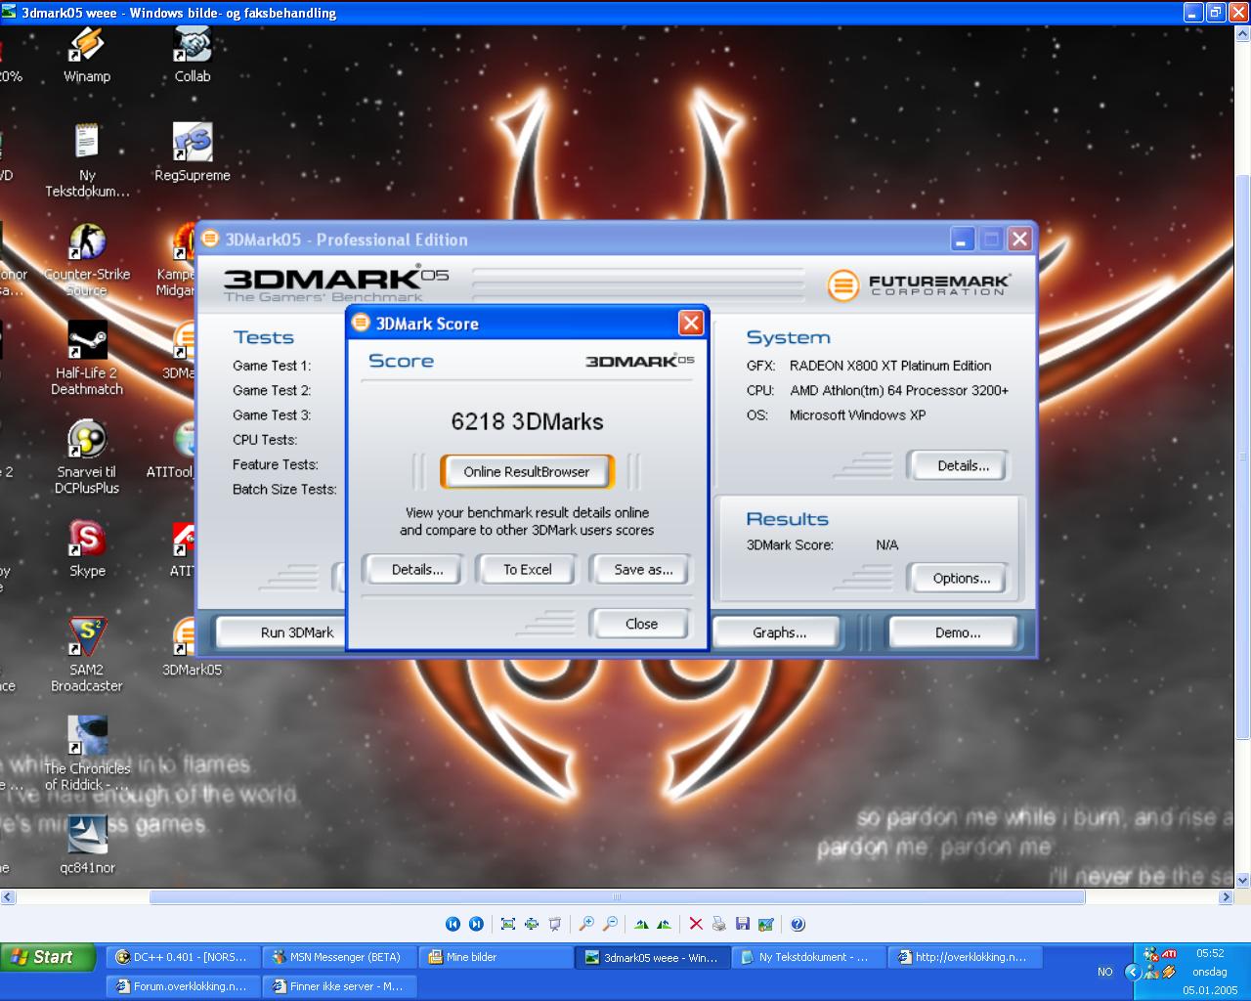Select the RegSupreme desktop icon
This screenshot has height=1001, width=1251.
(193, 153)
